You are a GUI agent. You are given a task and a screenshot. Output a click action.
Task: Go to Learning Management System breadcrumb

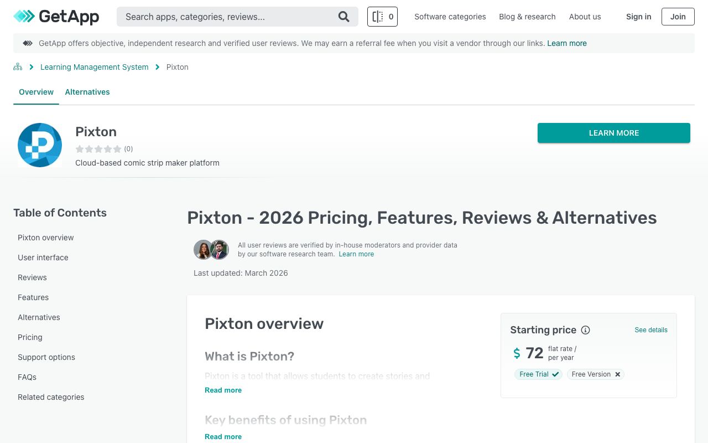pyautogui.click(x=95, y=67)
